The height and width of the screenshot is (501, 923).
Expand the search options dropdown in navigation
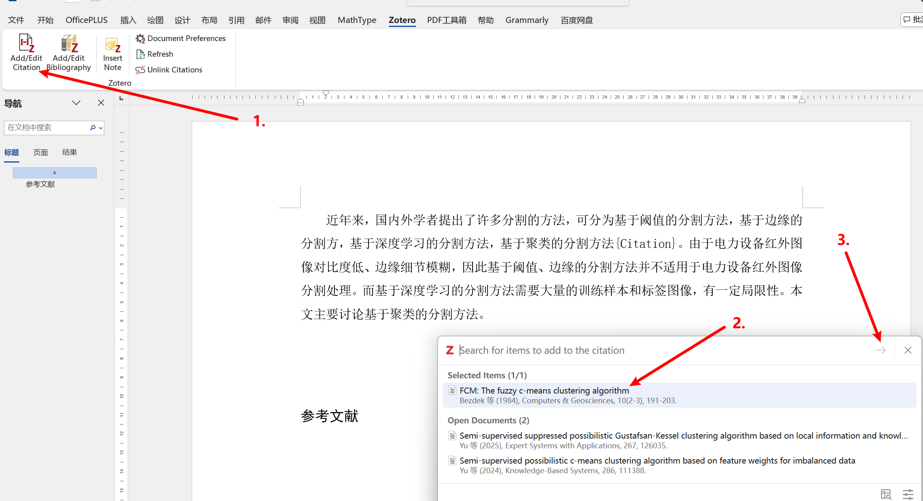click(101, 128)
